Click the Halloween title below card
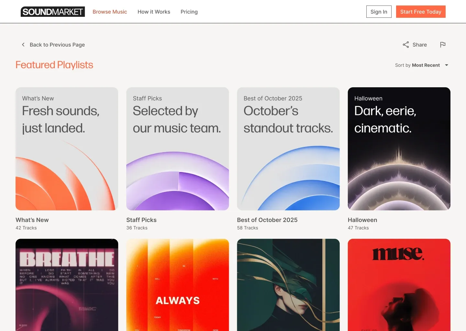466x331 pixels. 362,220
